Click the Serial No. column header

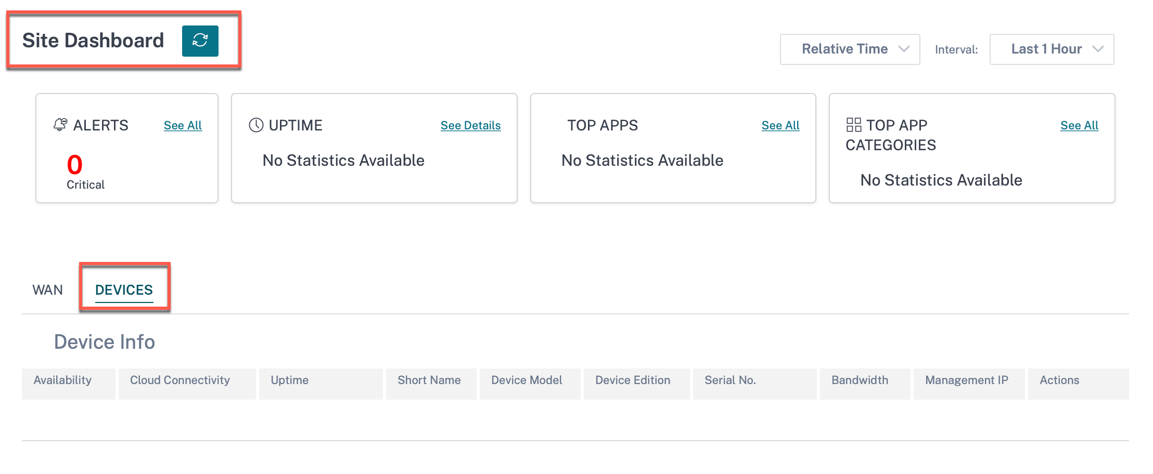click(755, 384)
